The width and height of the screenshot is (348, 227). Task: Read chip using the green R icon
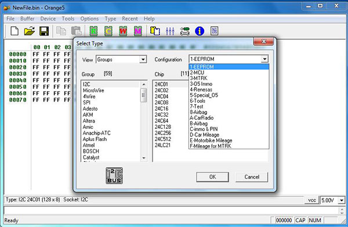[x=93, y=31]
